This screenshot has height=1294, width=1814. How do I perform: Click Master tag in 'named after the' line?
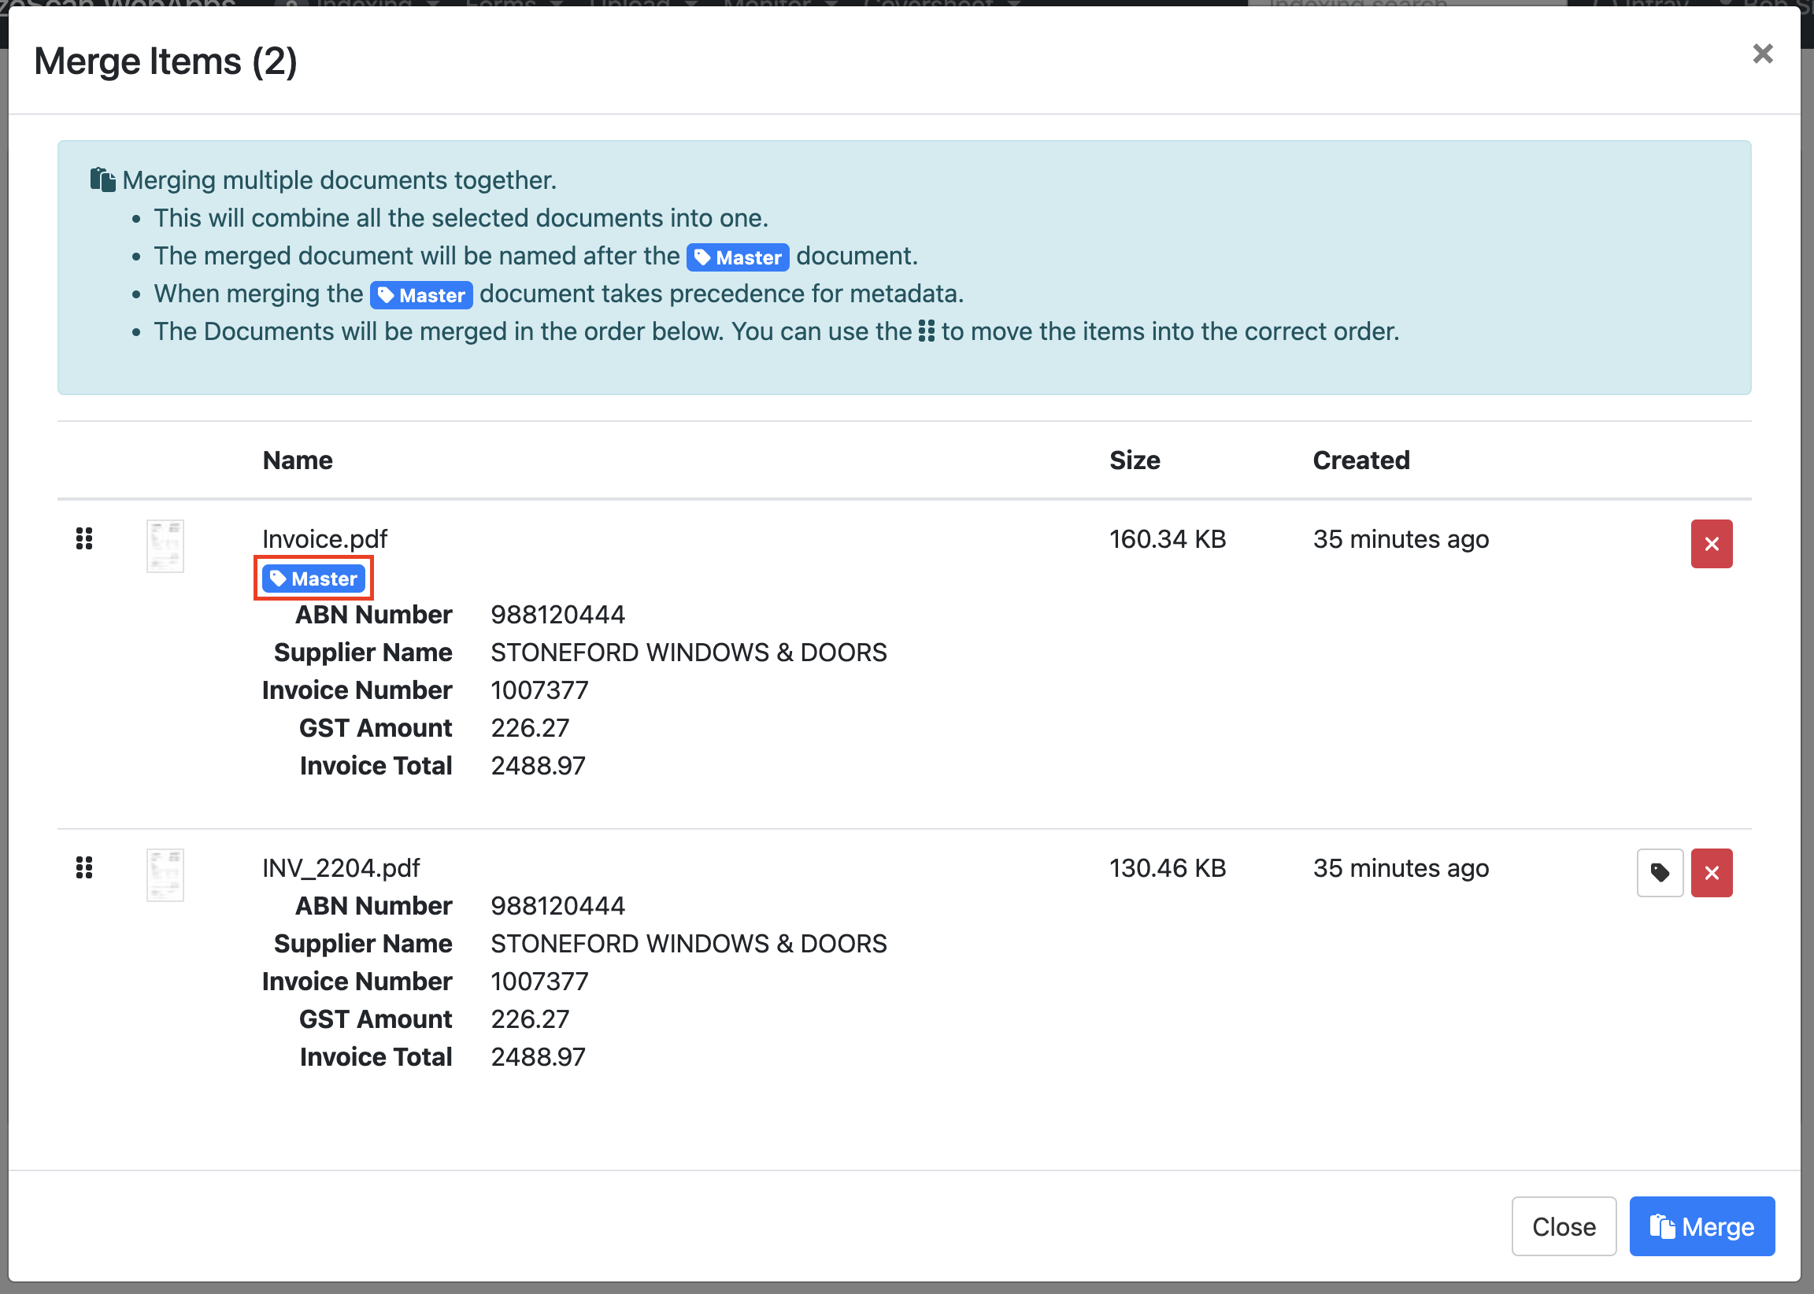click(737, 257)
